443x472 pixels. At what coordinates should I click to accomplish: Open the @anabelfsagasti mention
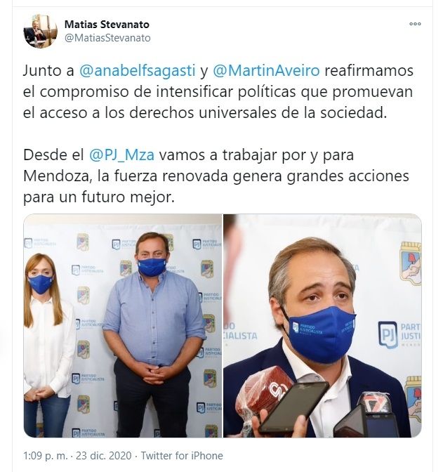click(137, 70)
